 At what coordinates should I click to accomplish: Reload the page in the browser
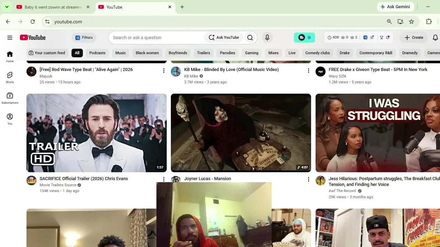33,22
